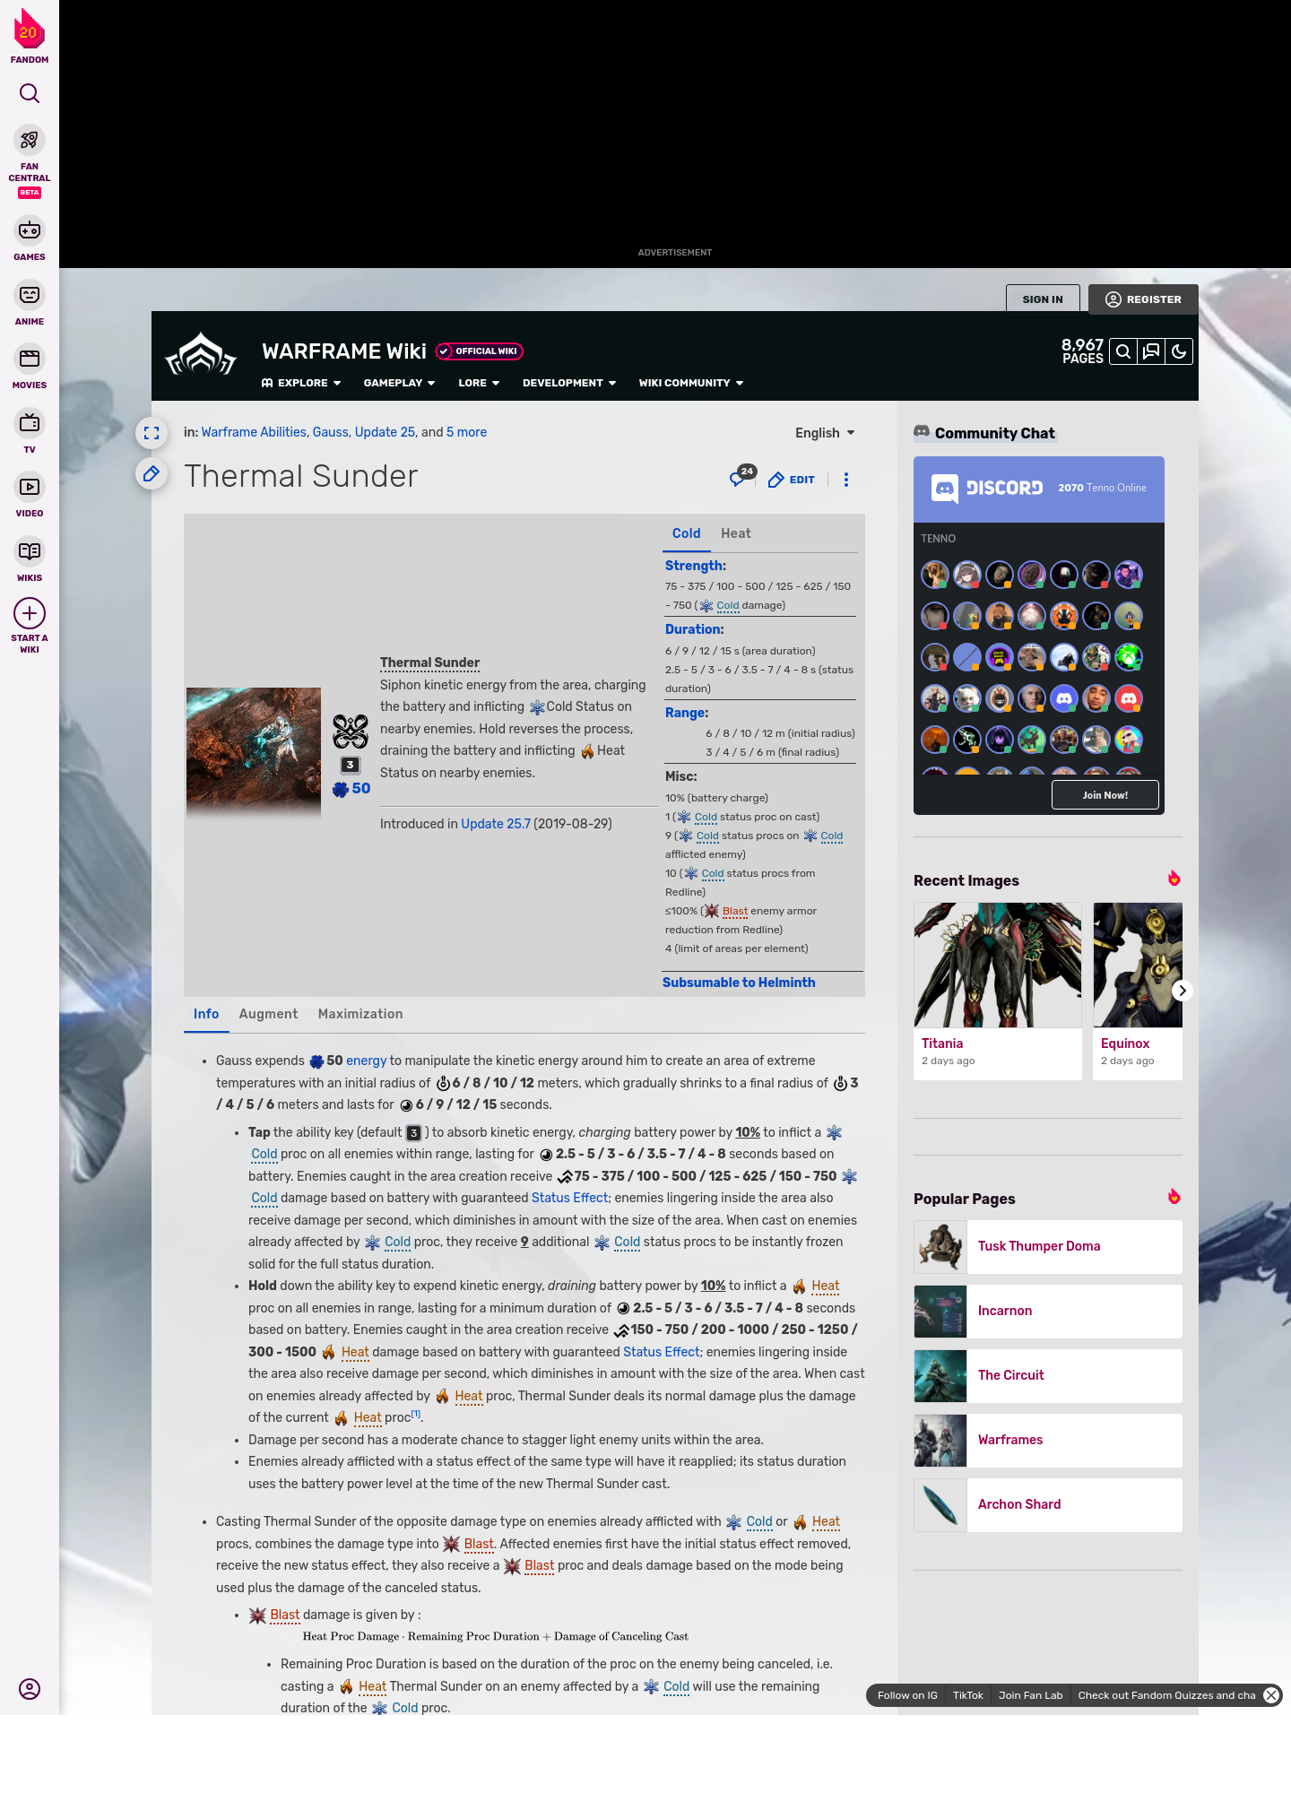Click the Discord logo in chat widget
The height and width of the screenshot is (1793, 1291).
tap(987, 488)
